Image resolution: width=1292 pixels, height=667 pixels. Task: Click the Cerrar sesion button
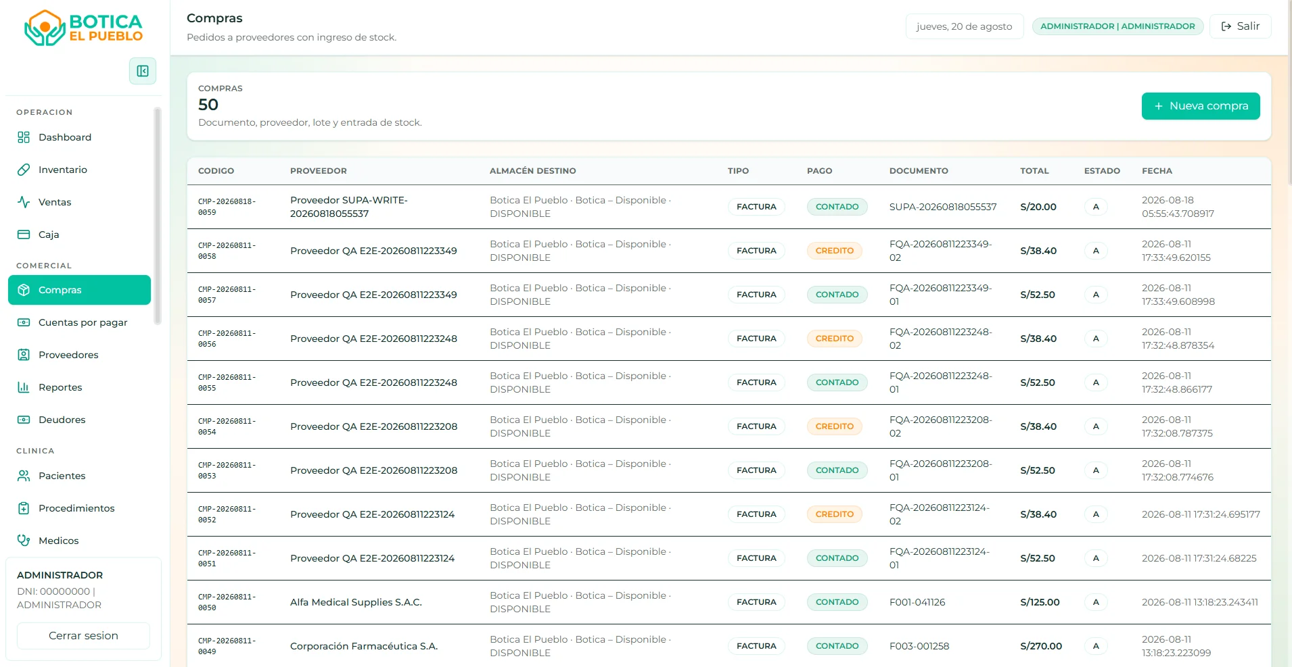[x=83, y=636]
